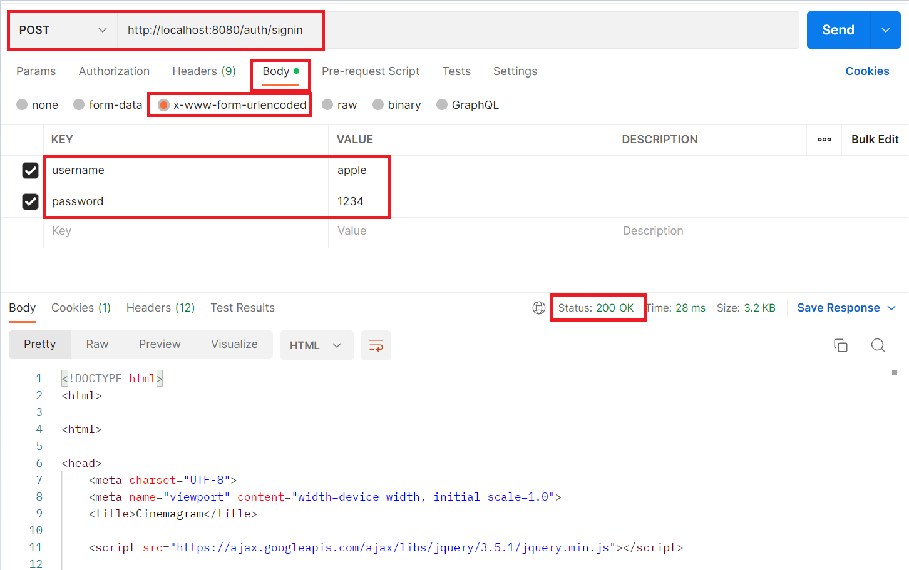
Task: Click the DESCRIPTION column header
Action: [660, 140]
